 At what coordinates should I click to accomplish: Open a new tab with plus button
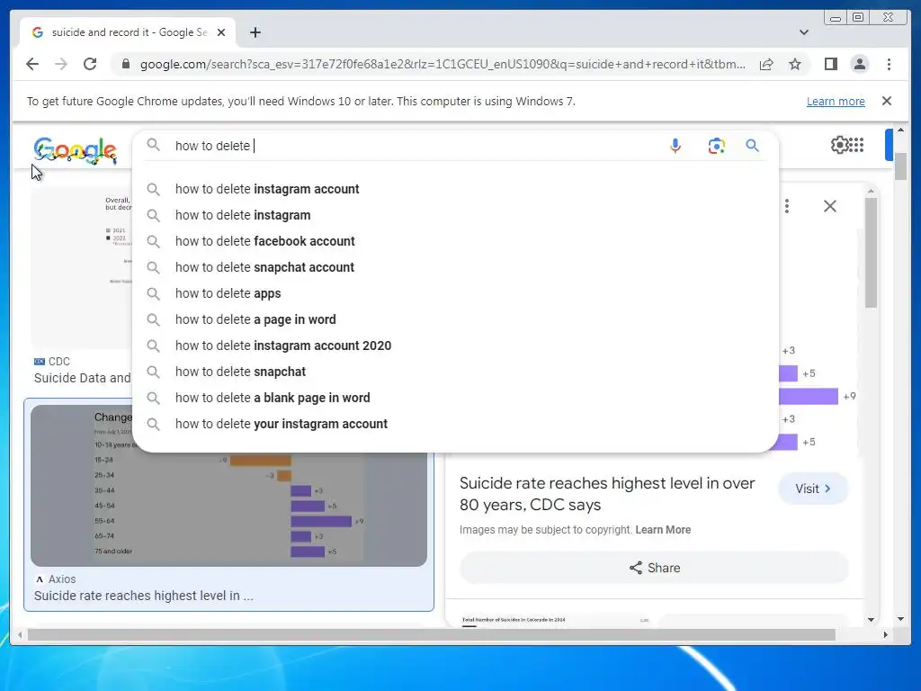tap(255, 32)
